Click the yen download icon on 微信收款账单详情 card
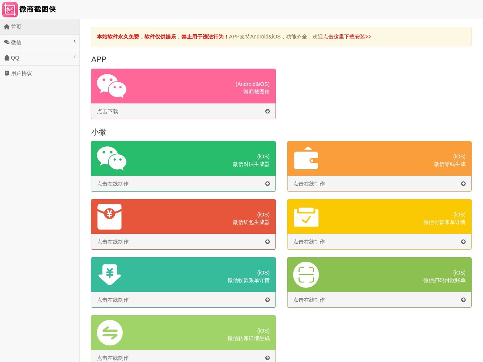 pyautogui.click(x=109, y=275)
